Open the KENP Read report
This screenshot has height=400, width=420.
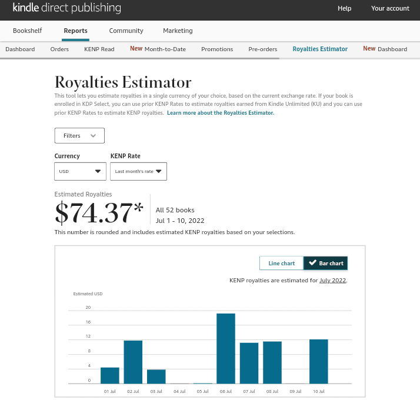[99, 49]
